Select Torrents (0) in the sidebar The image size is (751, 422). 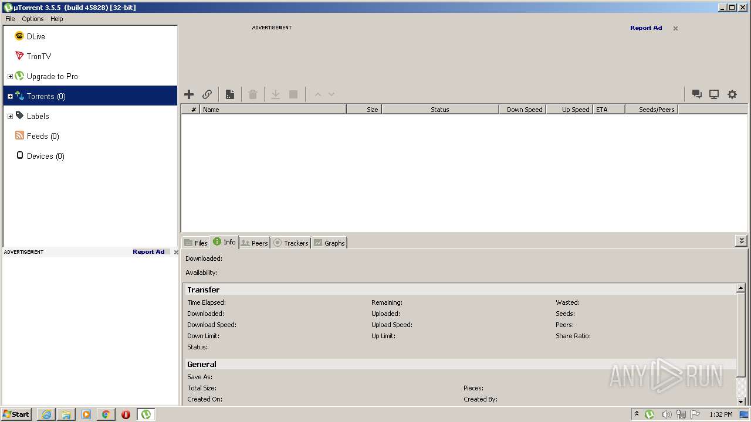pyautogui.click(x=90, y=96)
